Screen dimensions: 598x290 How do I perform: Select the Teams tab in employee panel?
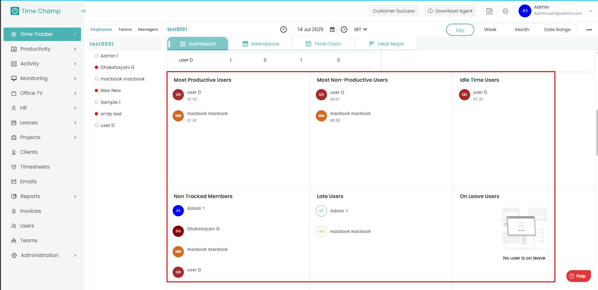tap(125, 29)
